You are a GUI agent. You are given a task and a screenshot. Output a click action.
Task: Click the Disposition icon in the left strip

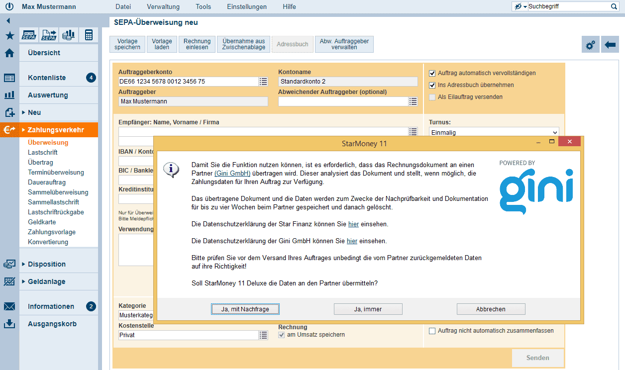tap(9, 264)
